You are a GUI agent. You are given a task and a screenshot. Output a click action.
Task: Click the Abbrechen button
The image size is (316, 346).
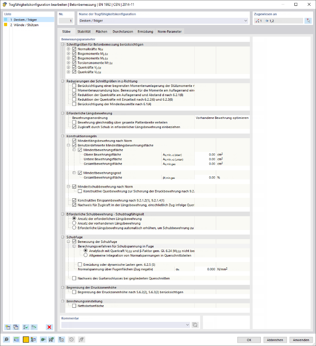tap(275, 340)
